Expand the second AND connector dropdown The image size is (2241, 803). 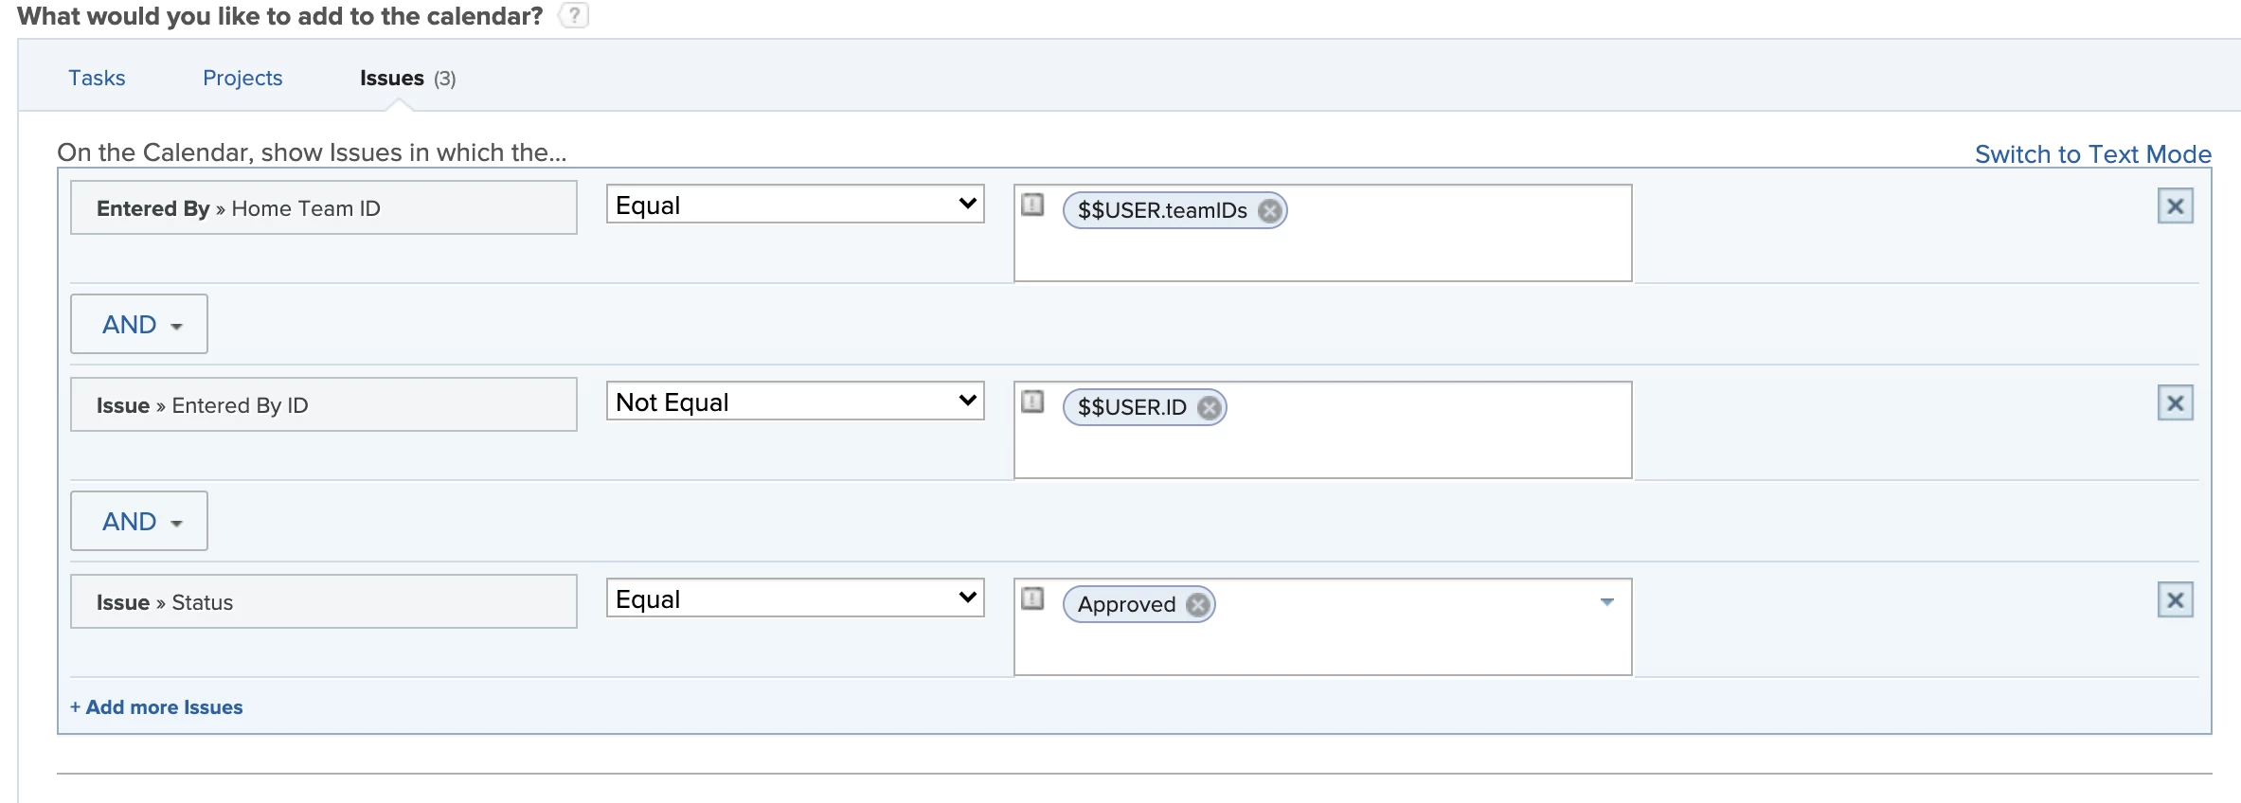[139, 522]
